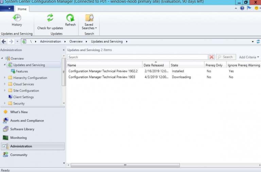This screenshot has height=172, width=261.
Task: Select Configuration Manager Technical Preview 1903 row
Action: click(163, 77)
